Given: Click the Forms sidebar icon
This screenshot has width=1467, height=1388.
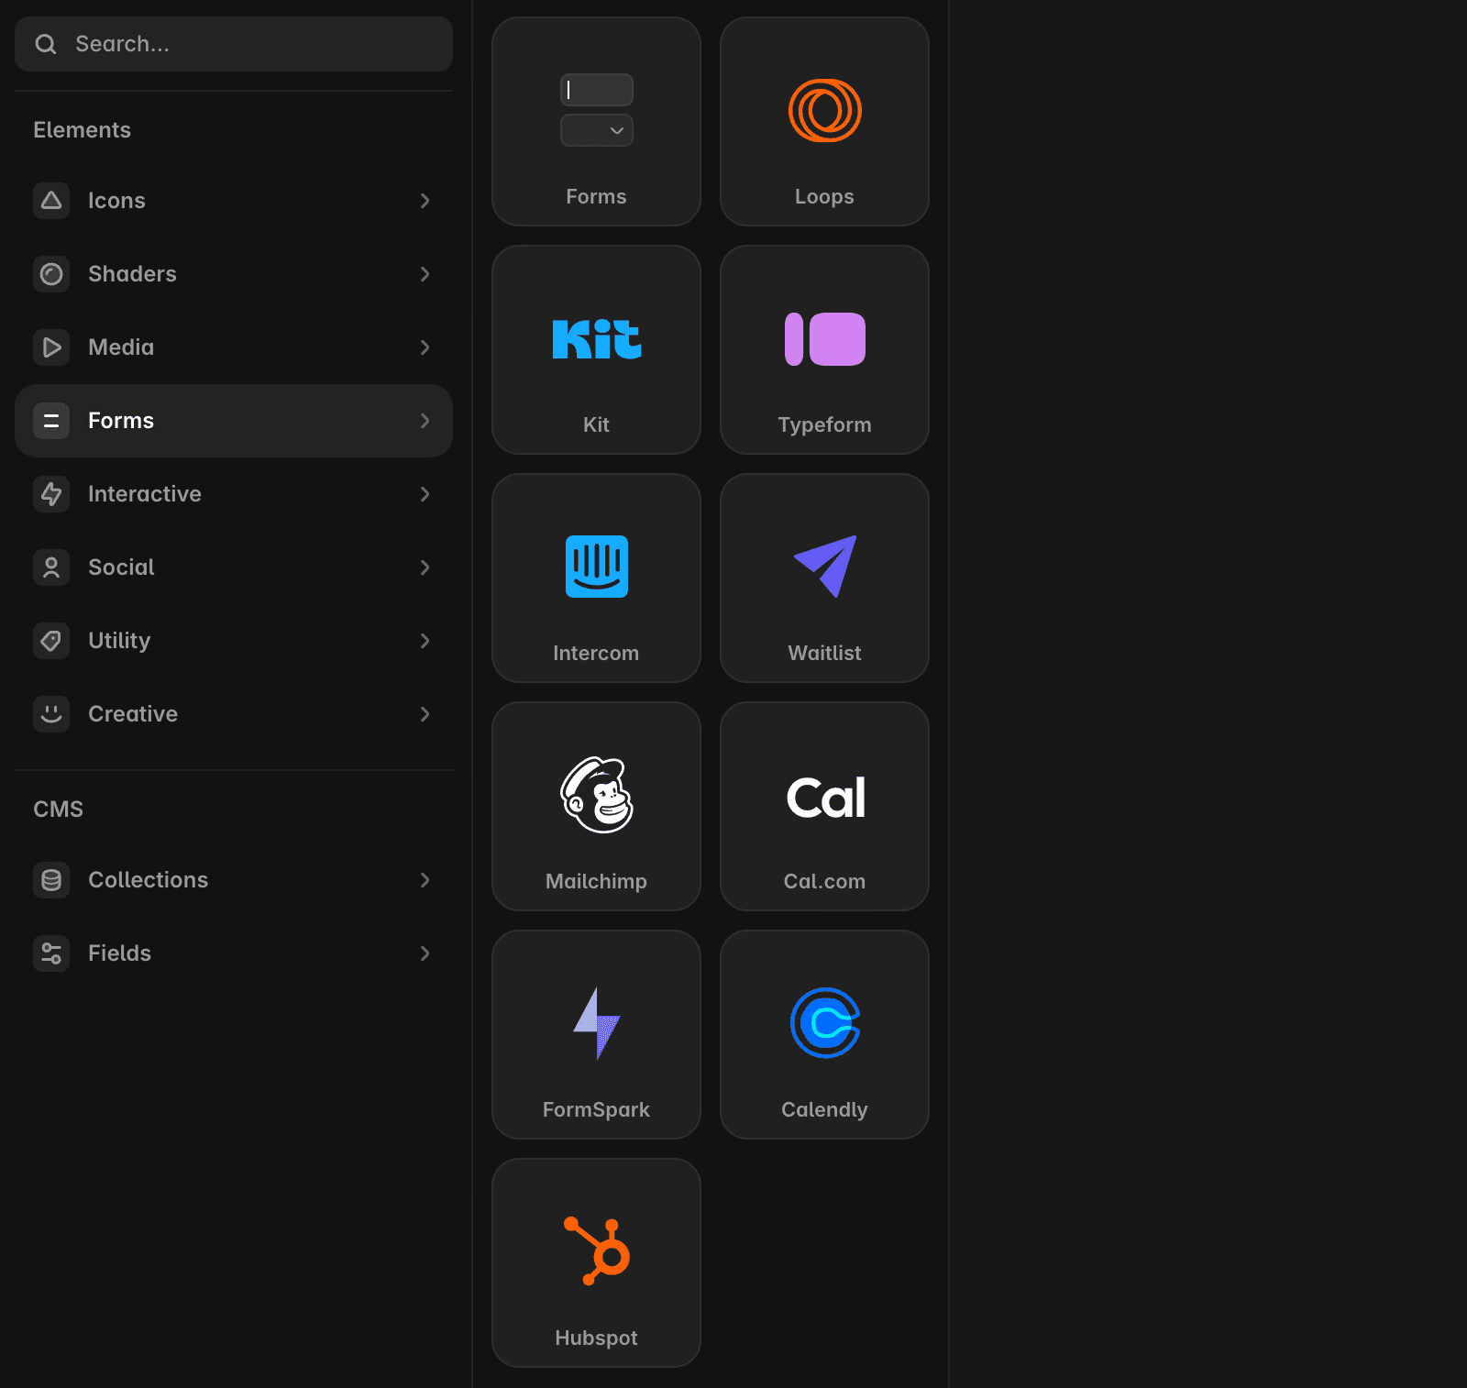Looking at the screenshot, I should click(x=51, y=421).
